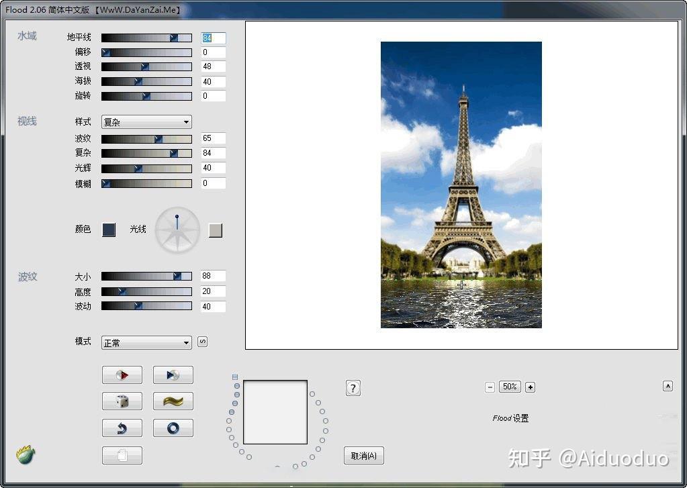Screen dimensions: 687x488
Task: Expand the zoom percentage 50% selector
Action: click(509, 387)
